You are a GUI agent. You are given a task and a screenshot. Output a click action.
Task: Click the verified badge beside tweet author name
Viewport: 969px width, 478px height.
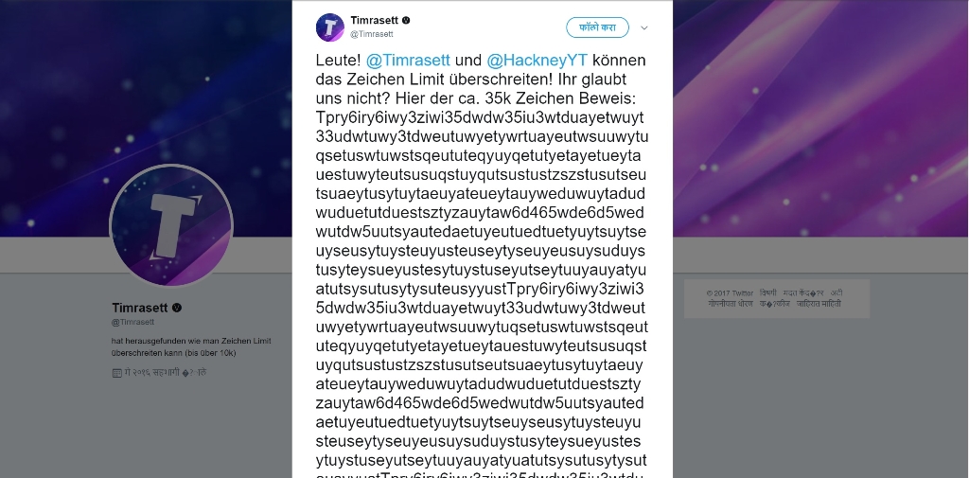[406, 20]
